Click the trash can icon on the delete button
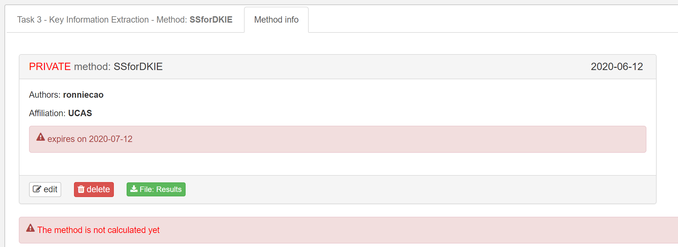 click(x=82, y=189)
